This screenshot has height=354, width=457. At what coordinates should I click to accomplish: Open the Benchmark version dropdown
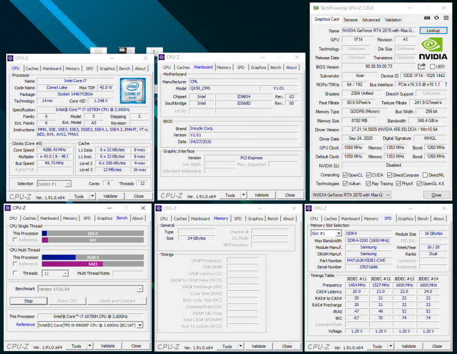pos(90,289)
